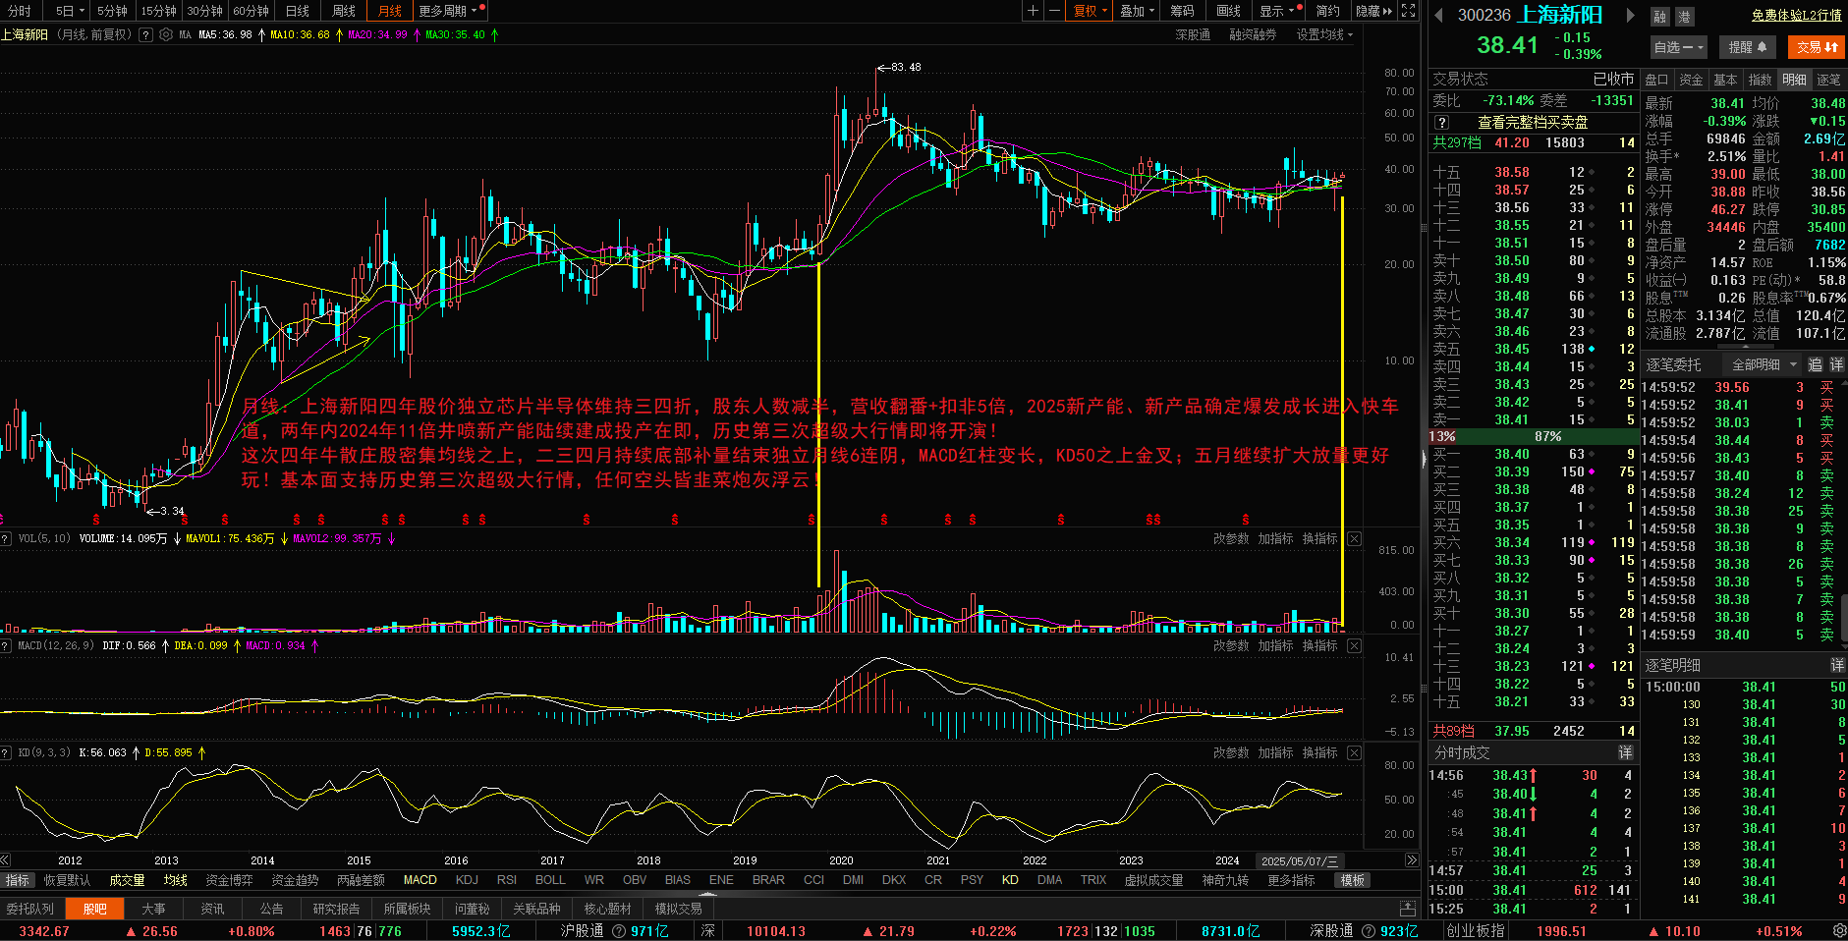Click the 融 margin badge icon
This screenshot has width=1848, height=941.
click(x=1659, y=17)
